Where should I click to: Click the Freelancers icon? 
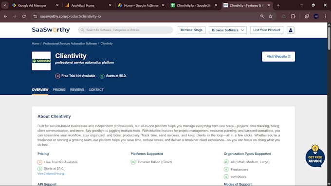point(226,169)
